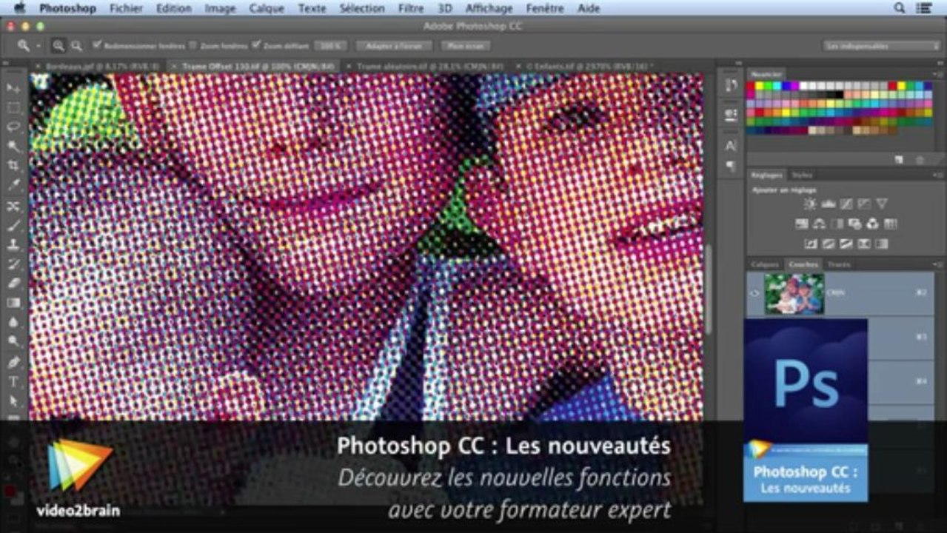Open Couches panel options menu
Image resolution: width=947 pixels, height=533 pixels.
tap(937, 264)
